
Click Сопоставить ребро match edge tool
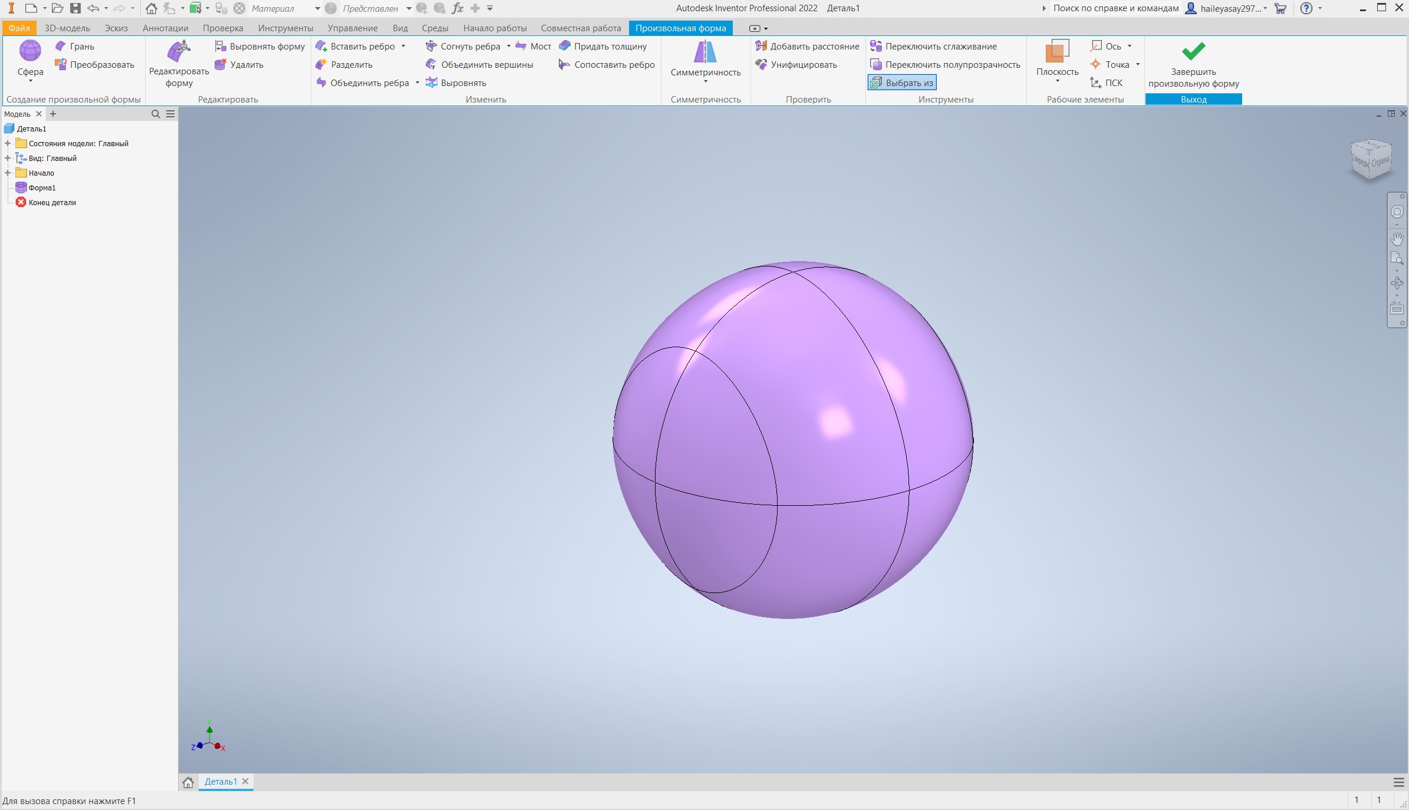click(607, 64)
